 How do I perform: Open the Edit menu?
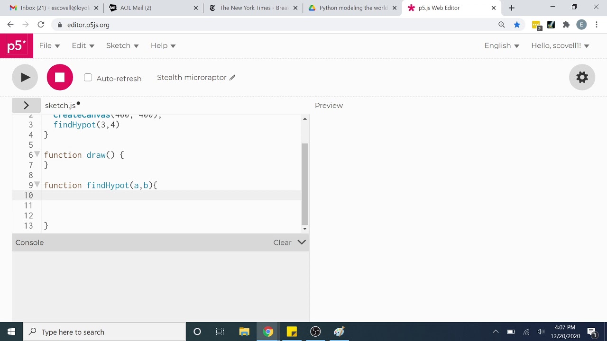[83, 45]
